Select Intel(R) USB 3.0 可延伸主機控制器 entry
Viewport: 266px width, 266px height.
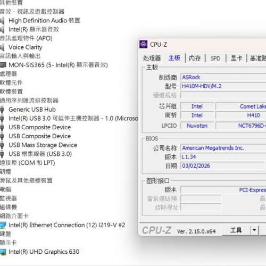tap(73, 118)
